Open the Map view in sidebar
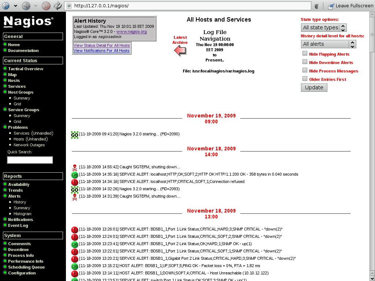The image size is (375, 281). (x=12, y=75)
